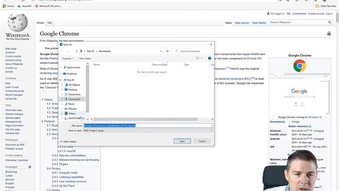Click the page protection padlock icon

pos(329,33)
